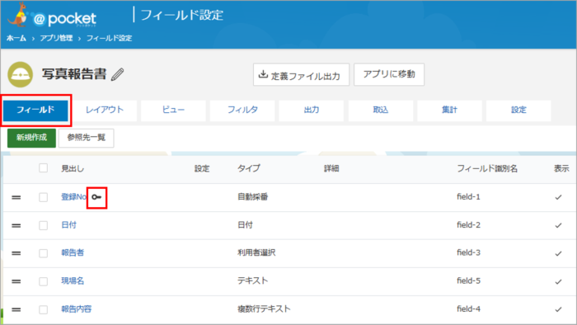Viewport: 577px width, 325px height.
Task: Go to アプリ管理 in the breadcrumb
Action: [56, 38]
